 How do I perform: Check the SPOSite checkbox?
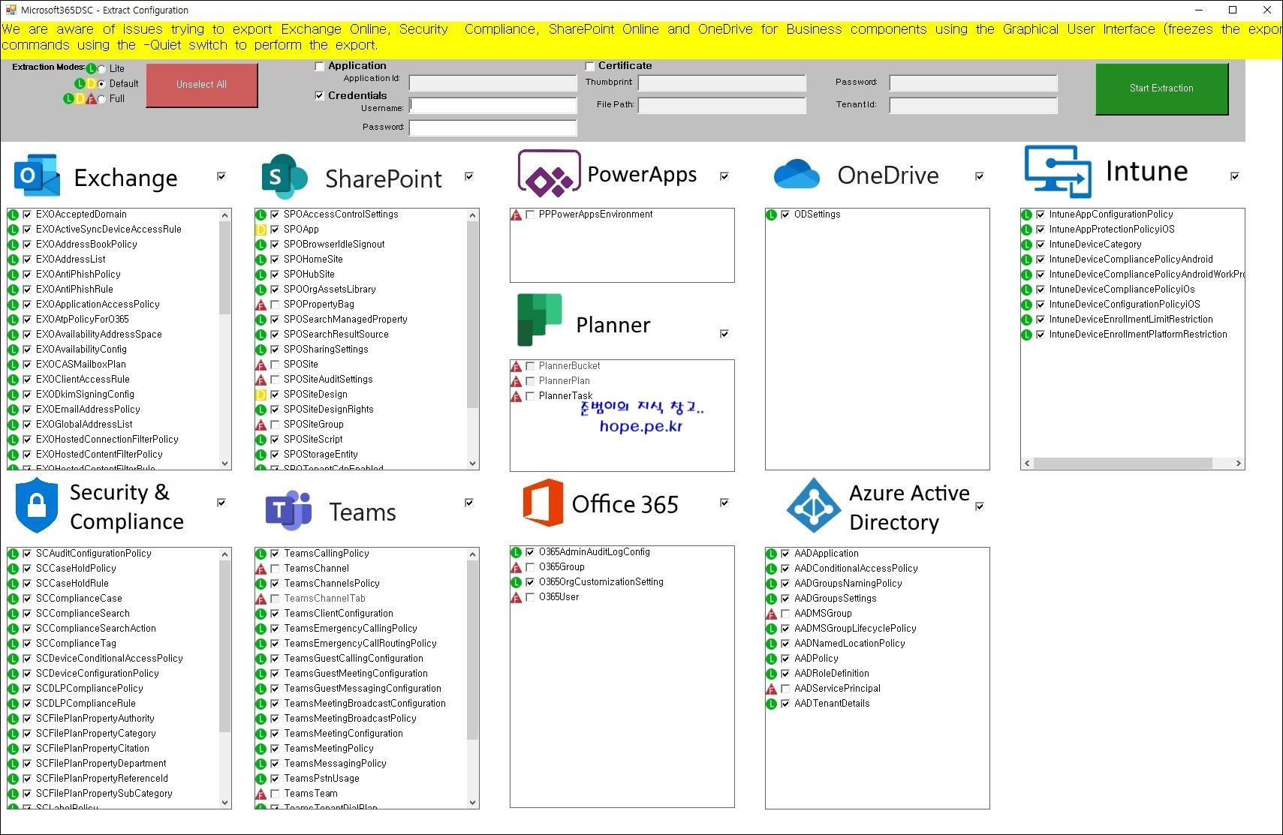(x=275, y=365)
